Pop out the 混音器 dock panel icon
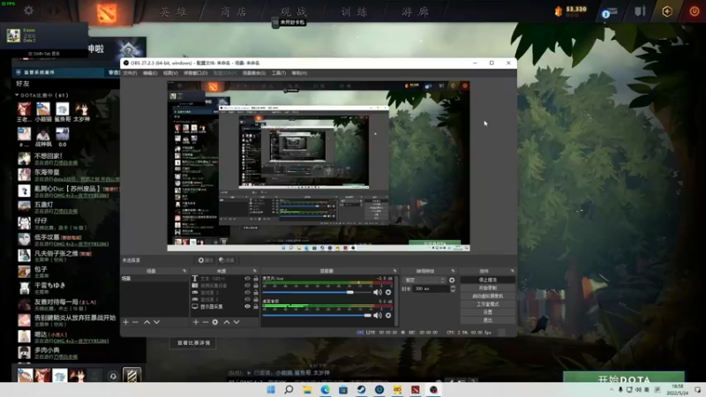Screen dimensions: 706x397 [394, 271]
